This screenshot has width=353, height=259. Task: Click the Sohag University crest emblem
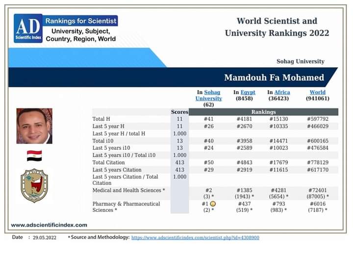point(34,186)
